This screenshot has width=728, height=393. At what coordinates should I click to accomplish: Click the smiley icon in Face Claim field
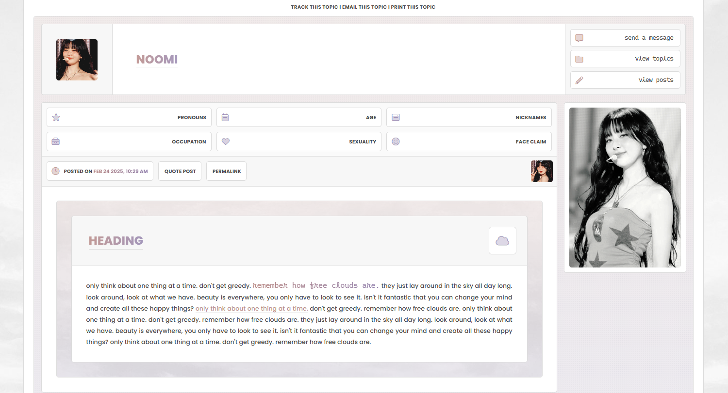coord(396,141)
